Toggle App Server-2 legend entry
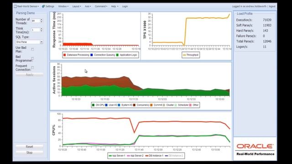The width and height of the screenshot is (292, 164). (x=135, y=156)
